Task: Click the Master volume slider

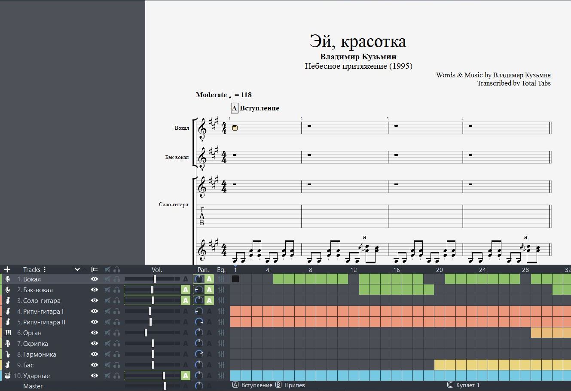Action: 165,386
